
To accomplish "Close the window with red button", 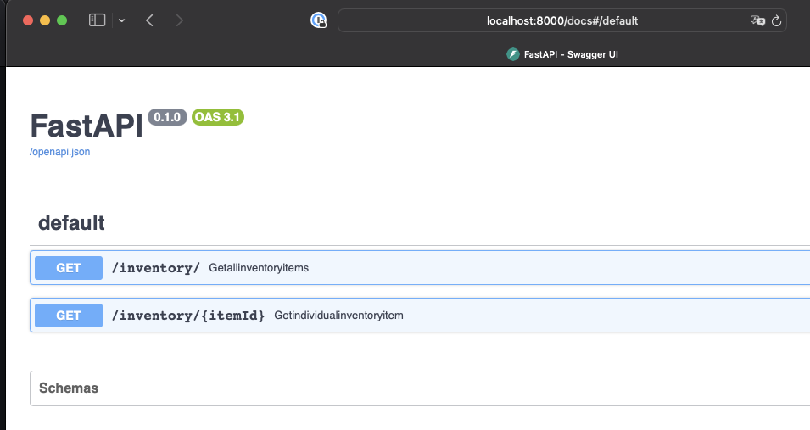I will [28, 20].
